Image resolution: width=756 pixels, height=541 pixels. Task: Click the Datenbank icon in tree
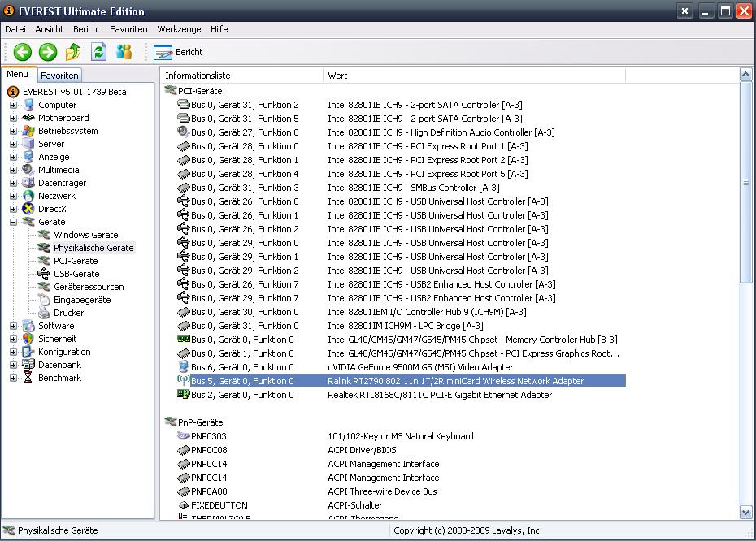click(x=28, y=365)
